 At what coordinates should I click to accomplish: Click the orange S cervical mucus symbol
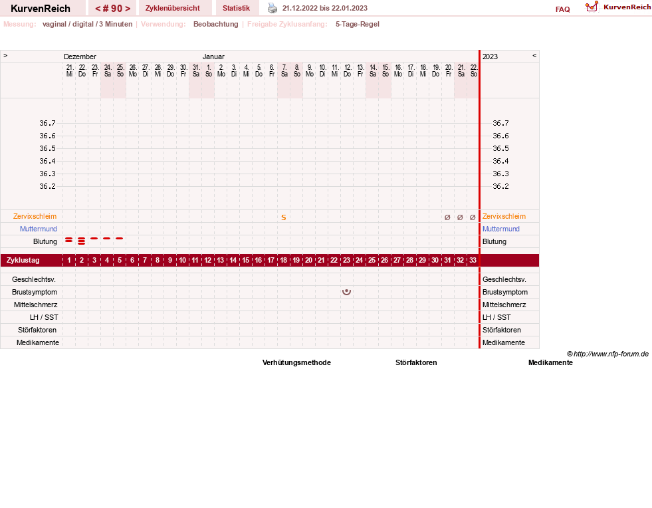click(284, 217)
